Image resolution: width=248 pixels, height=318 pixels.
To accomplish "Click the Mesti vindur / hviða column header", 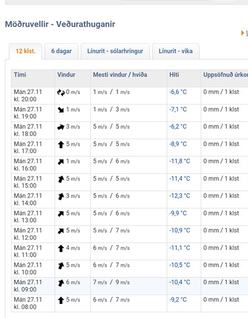I will click(120, 75).
